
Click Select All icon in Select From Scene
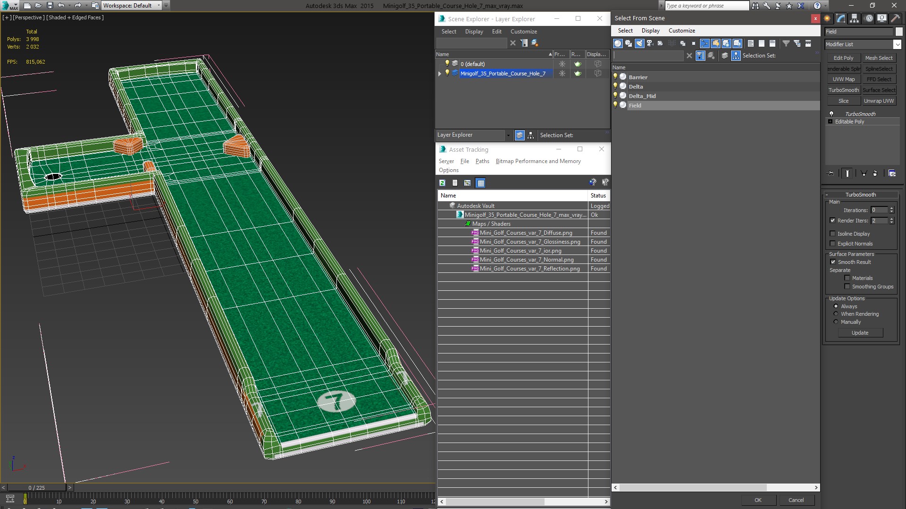[x=751, y=43]
